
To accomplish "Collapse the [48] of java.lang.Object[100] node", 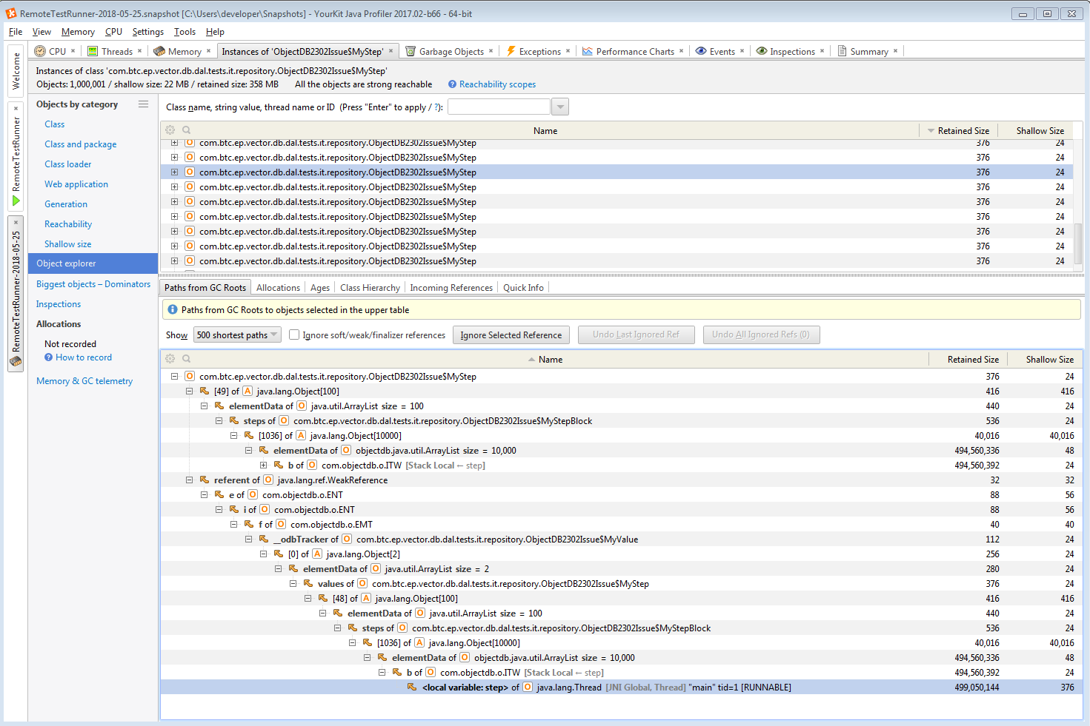I will 308,599.
